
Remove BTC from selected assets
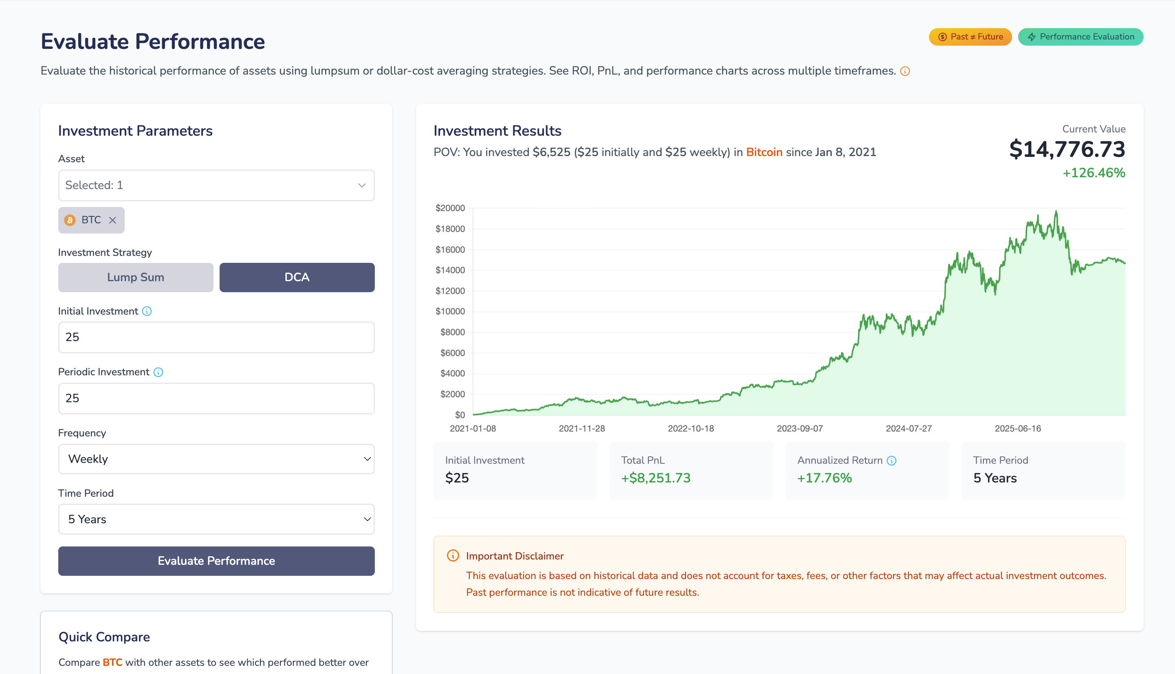(112, 220)
